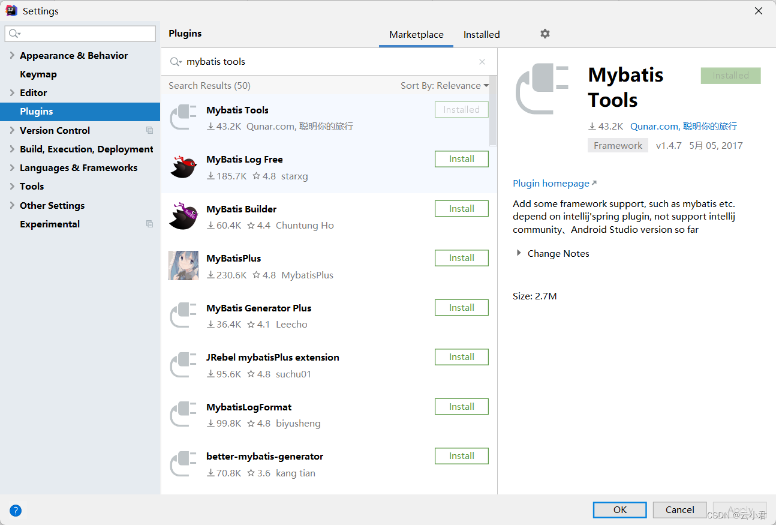Click the MyBatis Builder bird icon
The image size is (776, 525).
pos(184,216)
